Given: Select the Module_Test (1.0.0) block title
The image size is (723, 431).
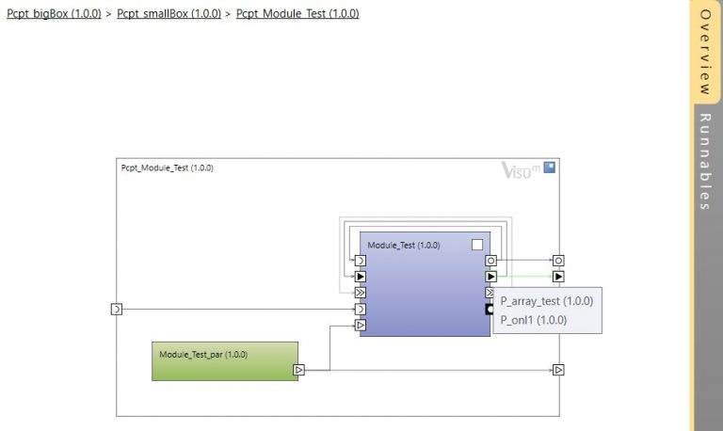Looking at the screenshot, I should [x=404, y=246].
